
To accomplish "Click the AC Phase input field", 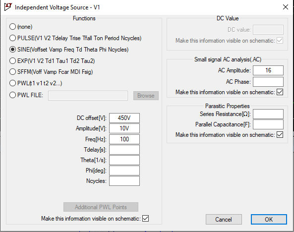I will [x=268, y=82].
